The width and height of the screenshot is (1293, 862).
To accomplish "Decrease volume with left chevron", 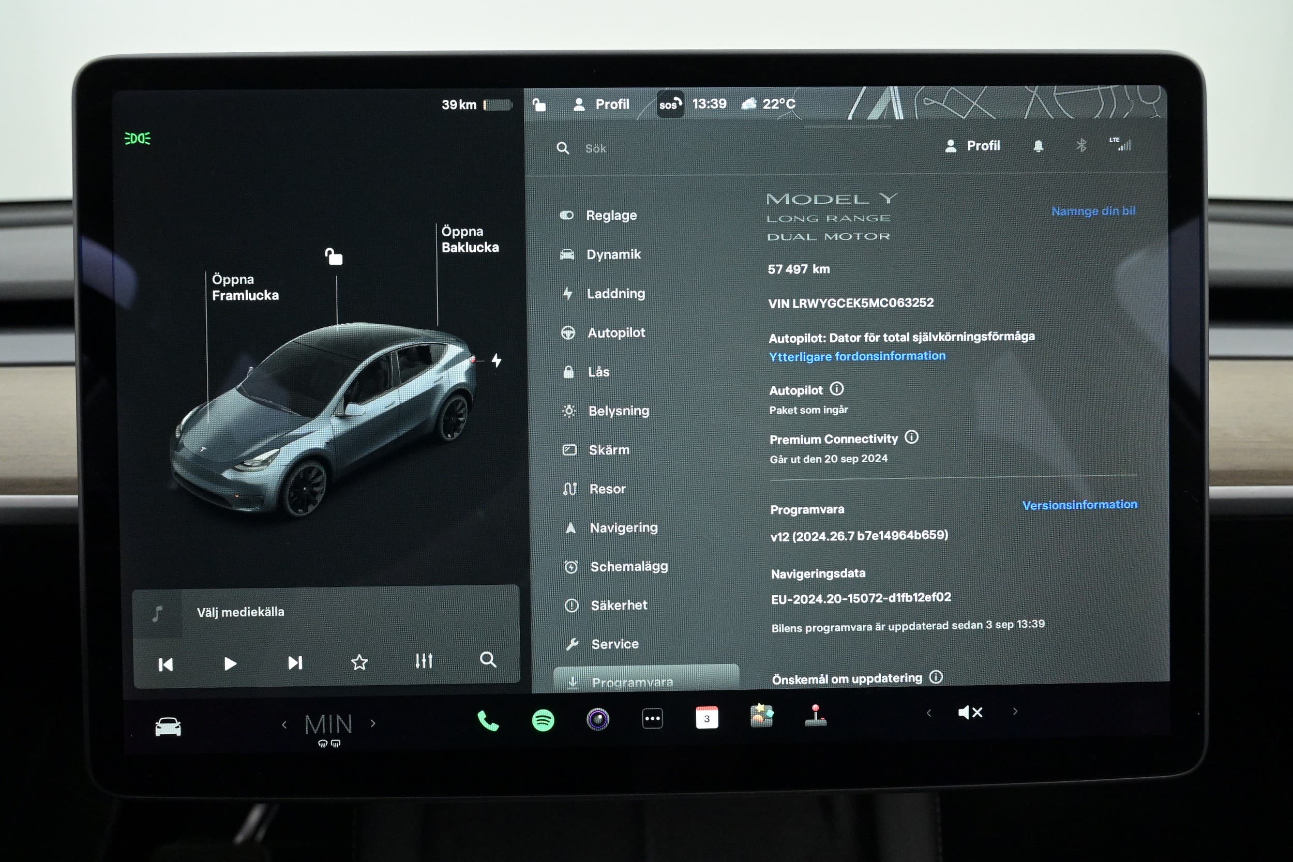I will [928, 713].
